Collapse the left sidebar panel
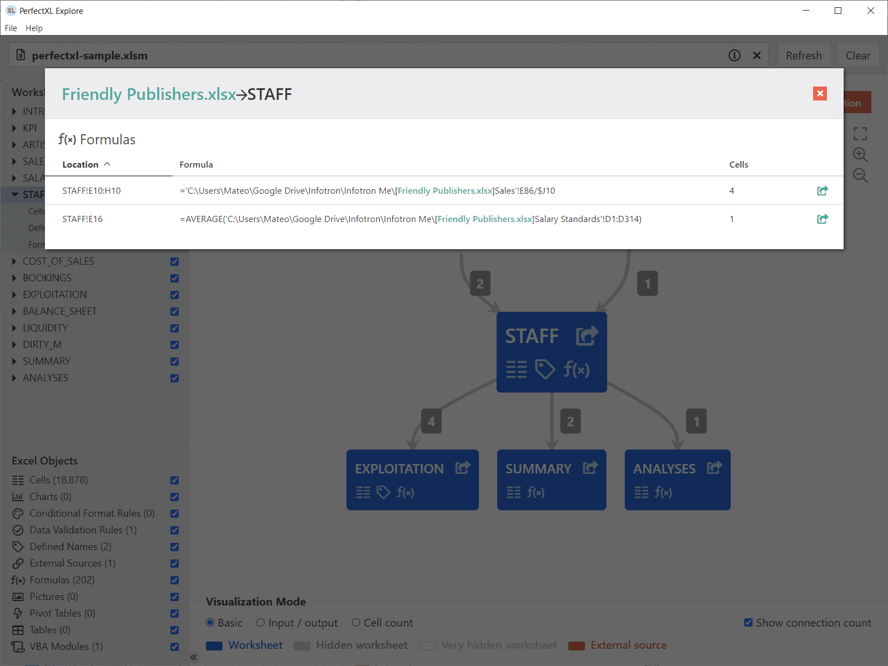Screen dimensions: 888x666 click(194, 658)
